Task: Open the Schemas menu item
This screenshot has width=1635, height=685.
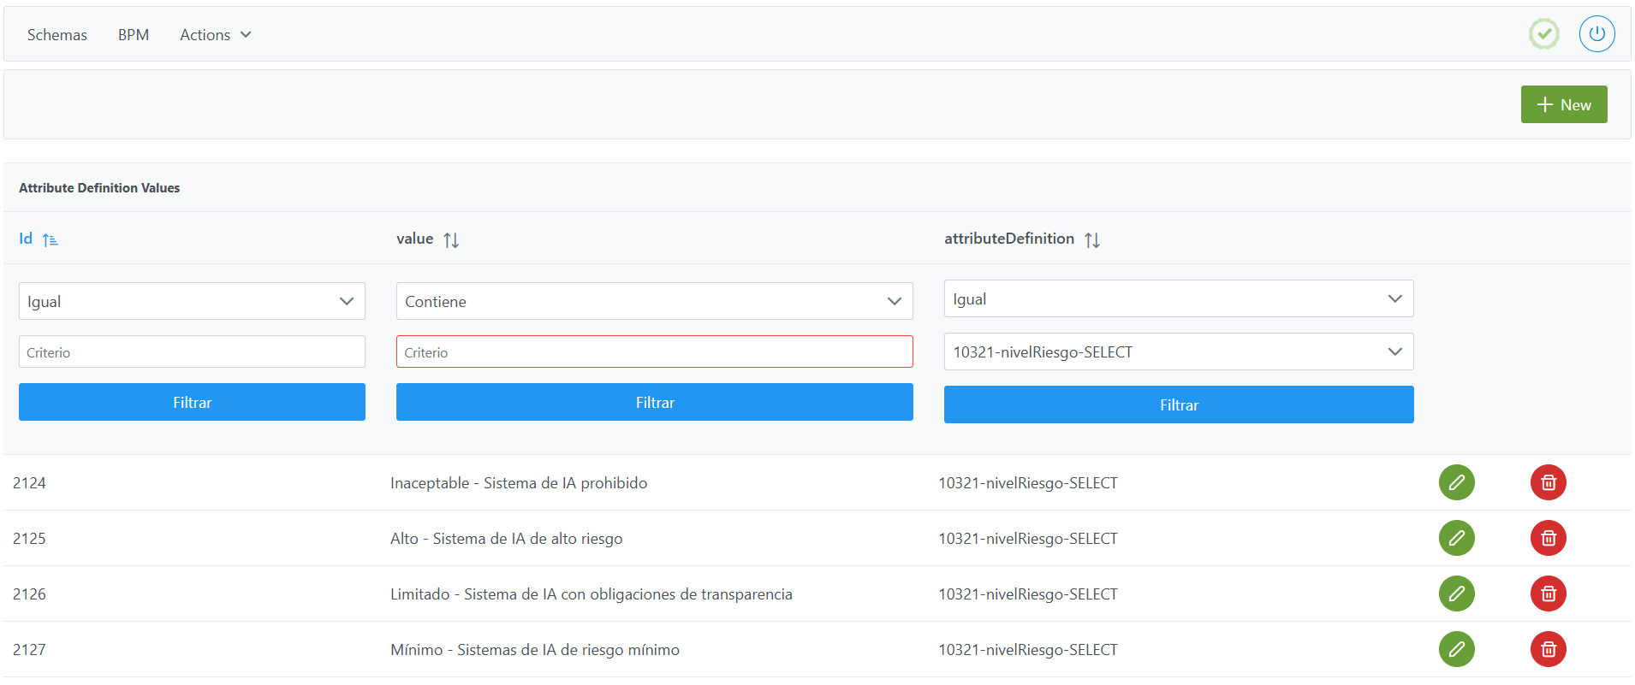Action: (x=57, y=35)
